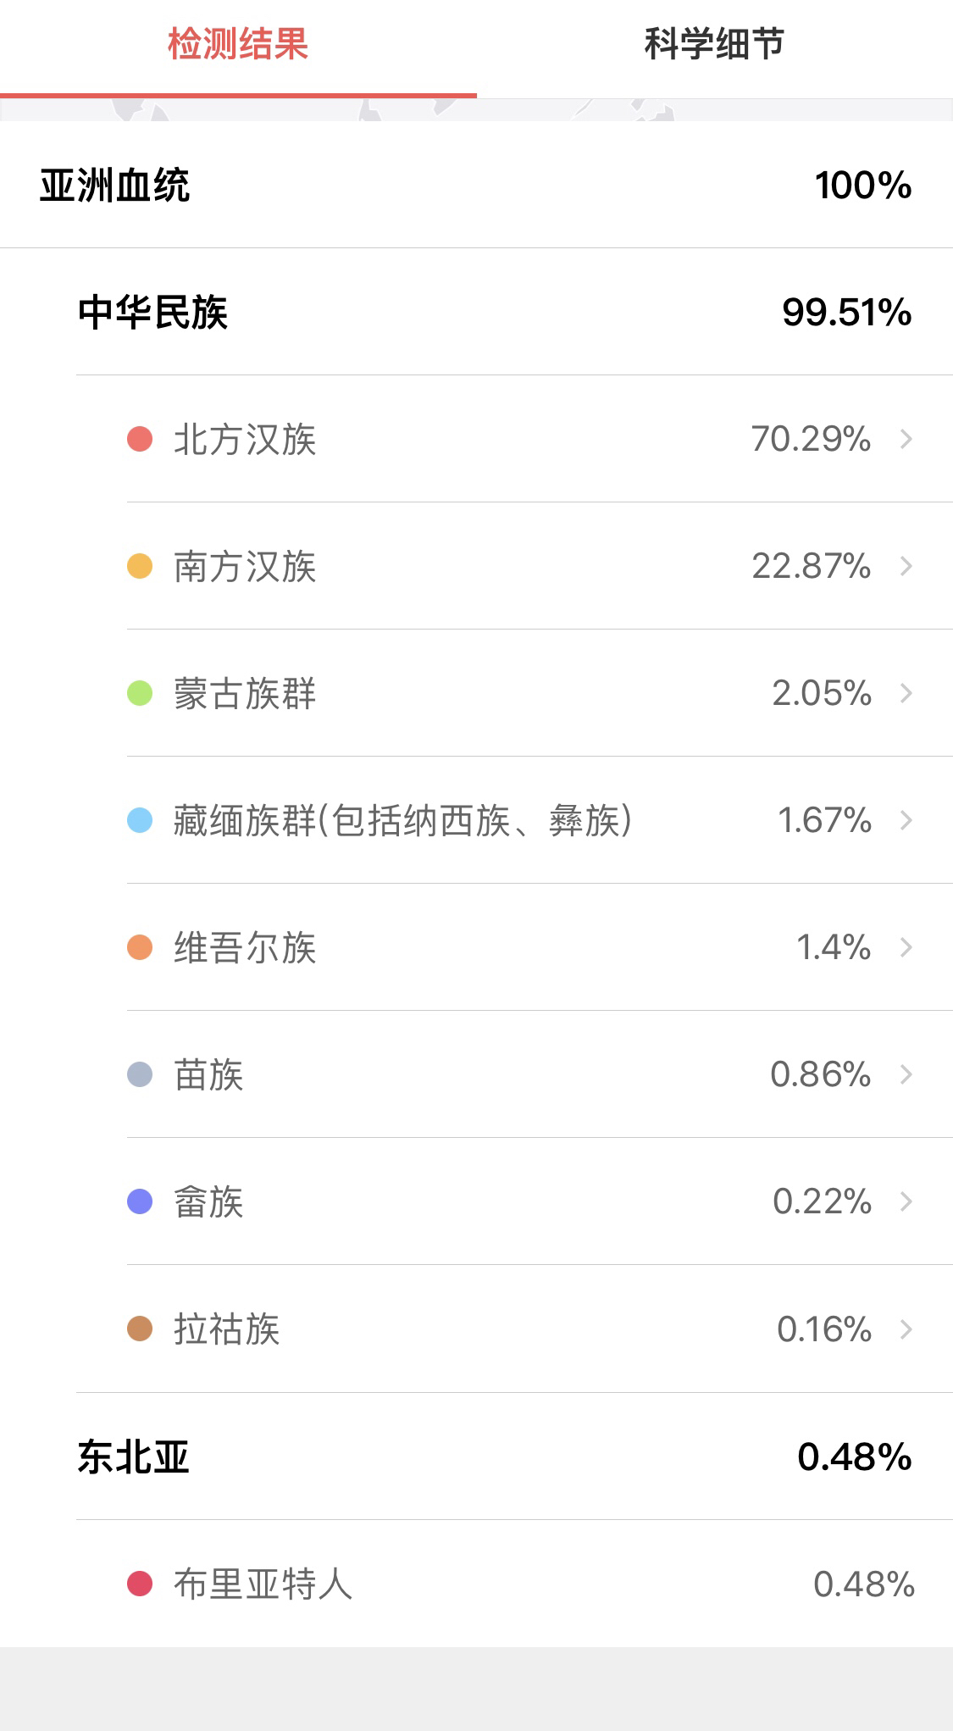Click the red dot beside 北方汉族
Viewport: 953px width, 1731px height.
[x=140, y=439]
